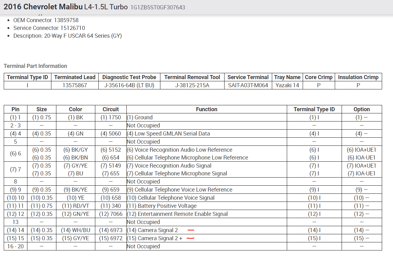
Task: Select option (7) IOA-UE1
Action: (x=362, y=174)
